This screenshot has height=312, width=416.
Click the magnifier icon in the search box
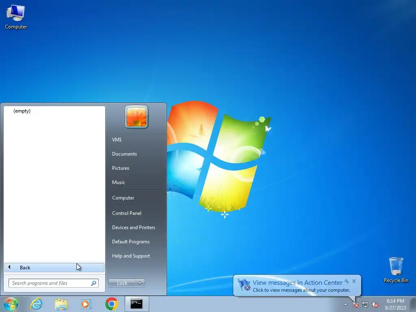click(93, 283)
